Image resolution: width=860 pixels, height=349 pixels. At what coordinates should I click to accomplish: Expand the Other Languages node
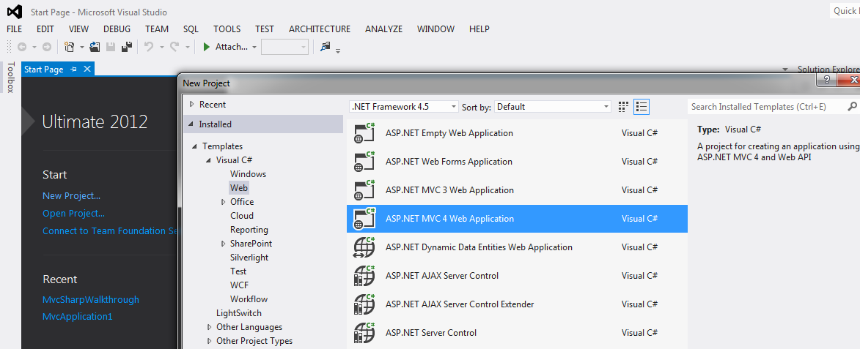(210, 327)
